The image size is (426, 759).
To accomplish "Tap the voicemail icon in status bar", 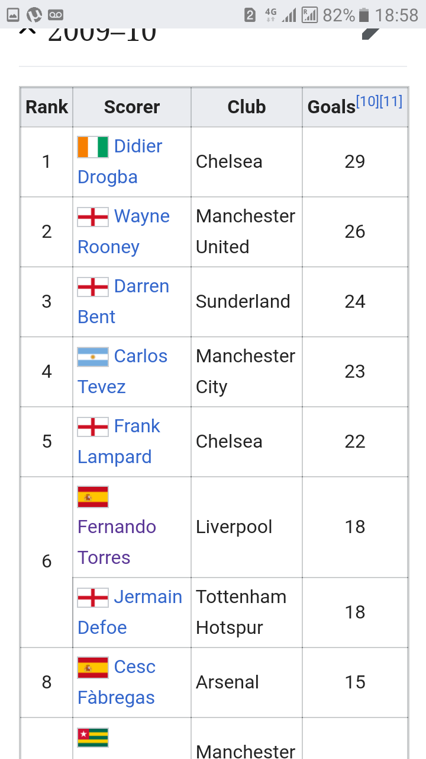I will (x=56, y=15).
